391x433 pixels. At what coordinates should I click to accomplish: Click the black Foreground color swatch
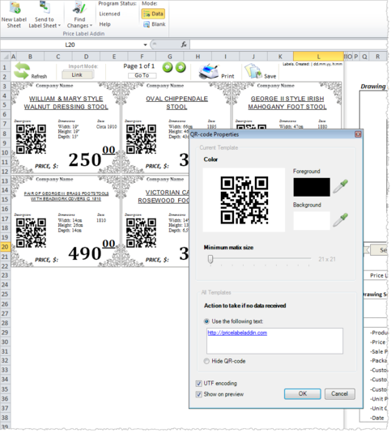click(312, 187)
